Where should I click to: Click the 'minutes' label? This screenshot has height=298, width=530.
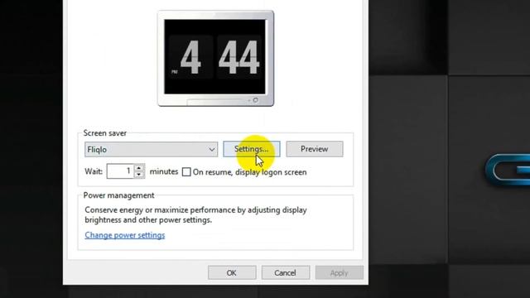164,171
